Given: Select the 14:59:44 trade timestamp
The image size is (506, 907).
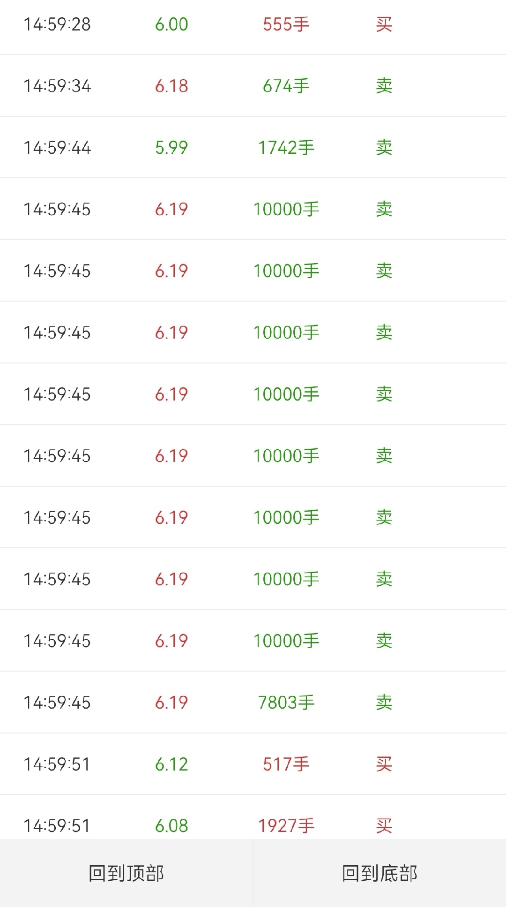Looking at the screenshot, I should [x=57, y=148].
